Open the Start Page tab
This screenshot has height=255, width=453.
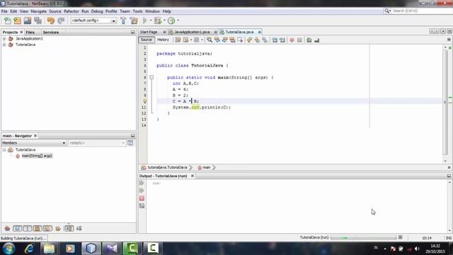click(149, 32)
